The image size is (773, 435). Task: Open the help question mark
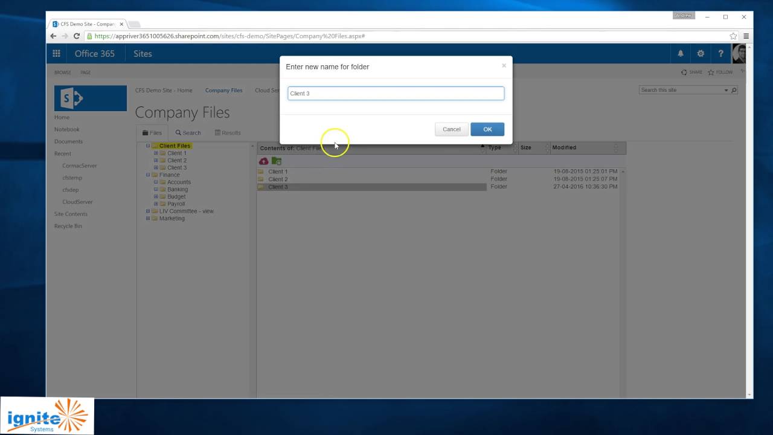(720, 54)
